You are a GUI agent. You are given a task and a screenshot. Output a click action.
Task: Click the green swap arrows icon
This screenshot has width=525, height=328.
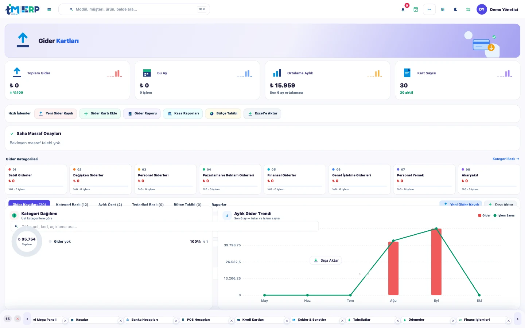coord(468,9)
